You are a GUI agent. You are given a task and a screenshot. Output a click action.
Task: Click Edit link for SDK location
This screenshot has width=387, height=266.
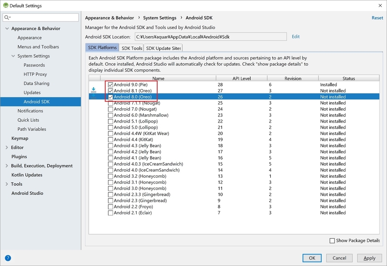coord(296,37)
